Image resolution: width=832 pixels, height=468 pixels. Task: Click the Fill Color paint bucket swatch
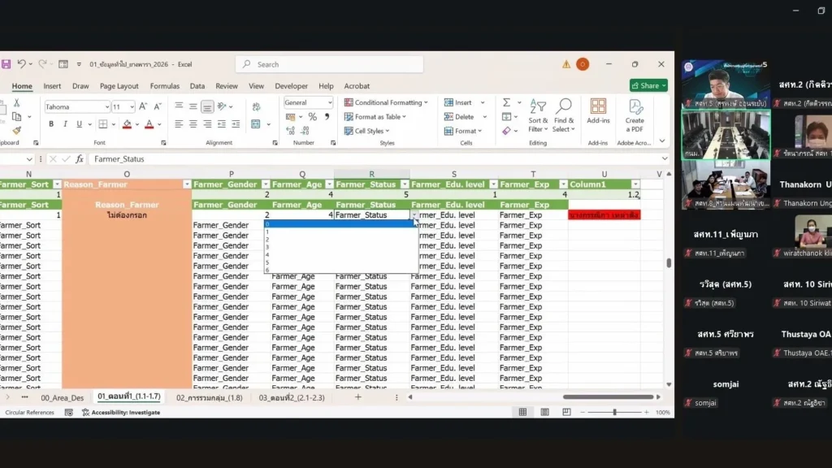point(126,124)
